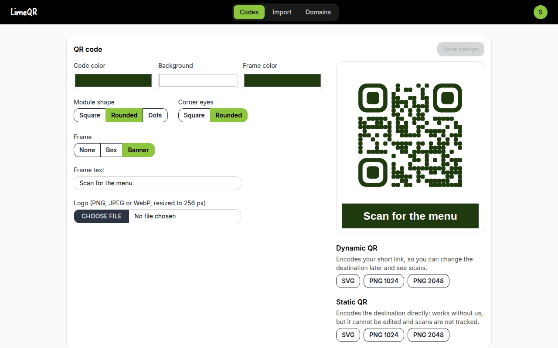
Task: Open the user avatar S menu
Action: coord(541,12)
